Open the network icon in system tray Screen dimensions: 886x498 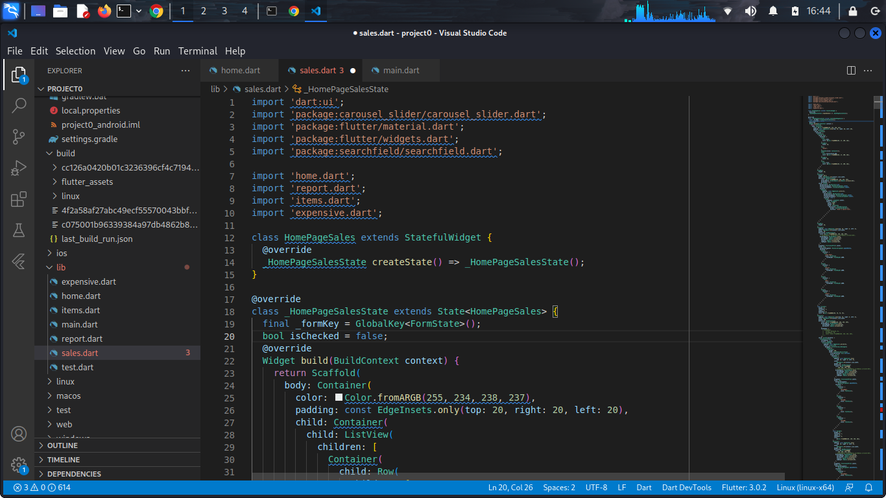(728, 11)
